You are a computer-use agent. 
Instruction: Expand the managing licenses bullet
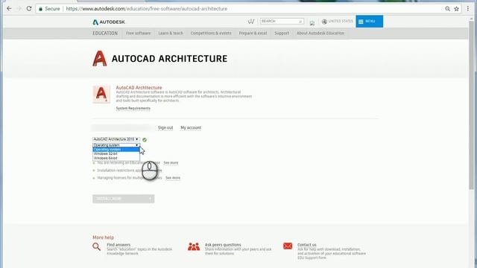pyautogui.click(x=94, y=178)
